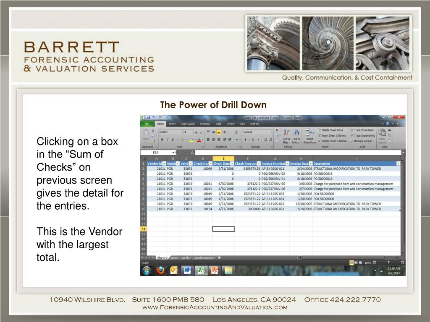Click the Windows Start button
Viewport: 430px width, 322px height.
[x=147, y=271]
